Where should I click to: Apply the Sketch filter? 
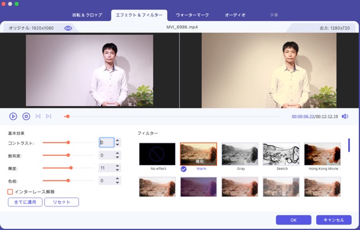(x=282, y=154)
